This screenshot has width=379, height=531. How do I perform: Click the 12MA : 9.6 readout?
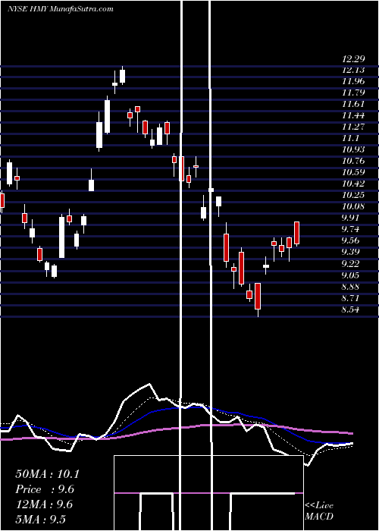[x=45, y=504]
